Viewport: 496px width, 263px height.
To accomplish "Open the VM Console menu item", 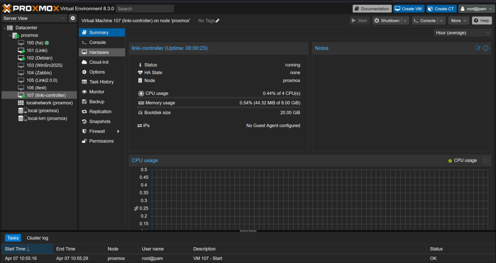I will tap(102, 42).
